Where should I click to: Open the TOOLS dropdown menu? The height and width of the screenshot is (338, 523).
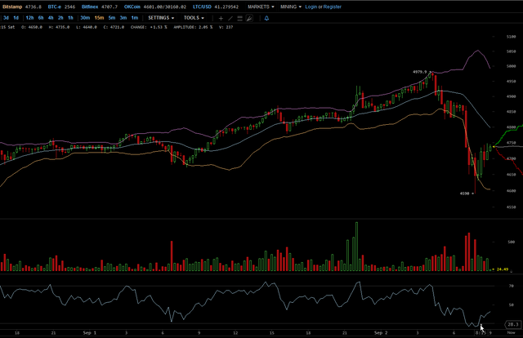pos(194,17)
